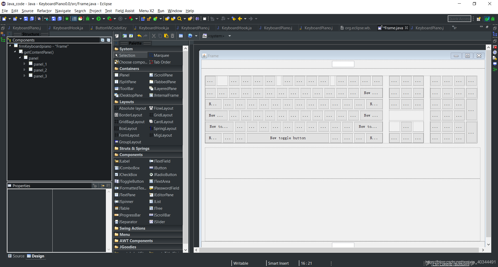
Task: Click the Externalize strings globe icon
Action: [190, 36]
